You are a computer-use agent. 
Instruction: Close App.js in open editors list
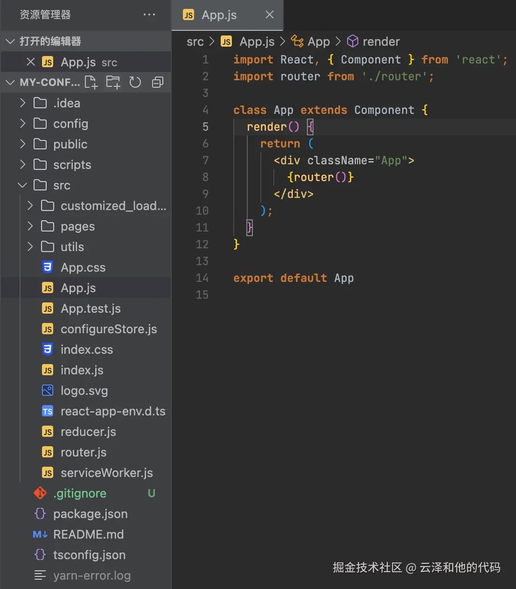[31, 62]
